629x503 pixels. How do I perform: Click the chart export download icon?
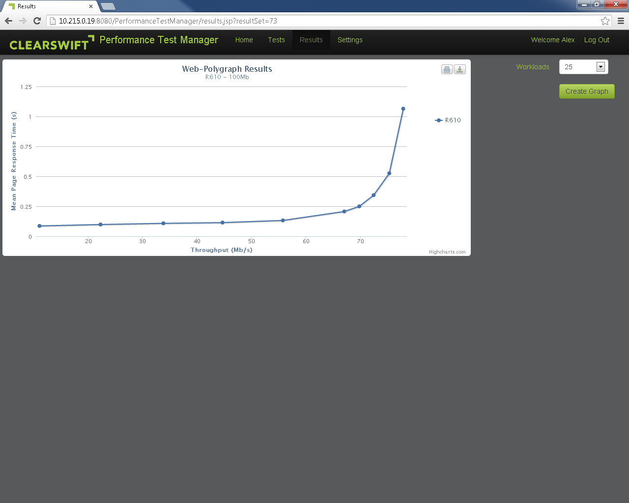click(459, 69)
